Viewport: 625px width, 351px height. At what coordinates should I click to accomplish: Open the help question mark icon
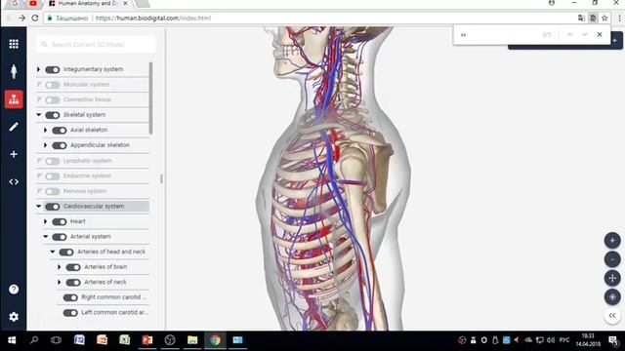point(14,290)
